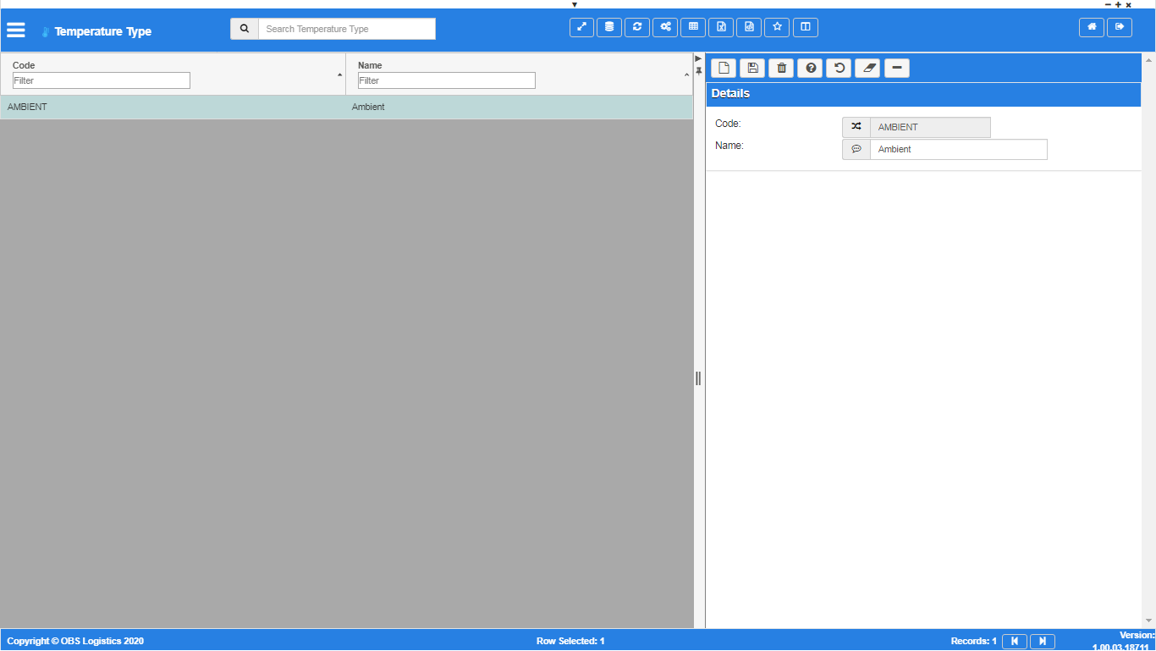Select the Ambient name cell in grid
This screenshot has width=1156, height=651.
(x=519, y=108)
